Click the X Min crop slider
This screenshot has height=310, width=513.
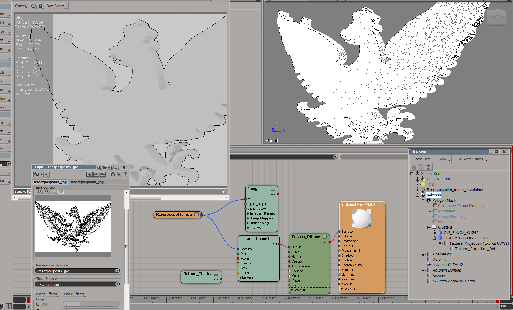[91, 304]
